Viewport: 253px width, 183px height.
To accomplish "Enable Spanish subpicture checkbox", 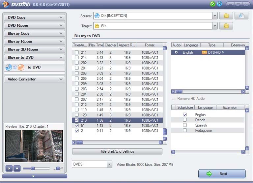I will 185,125.
